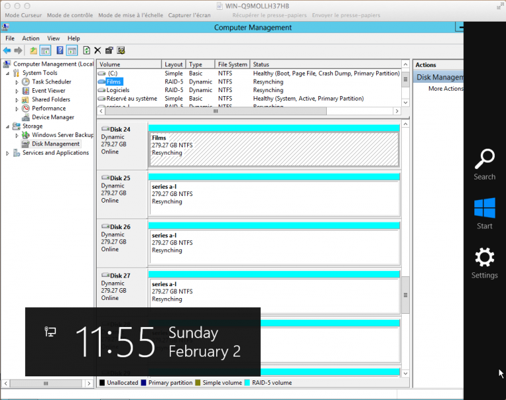Open the Start charm

(x=484, y=213)
